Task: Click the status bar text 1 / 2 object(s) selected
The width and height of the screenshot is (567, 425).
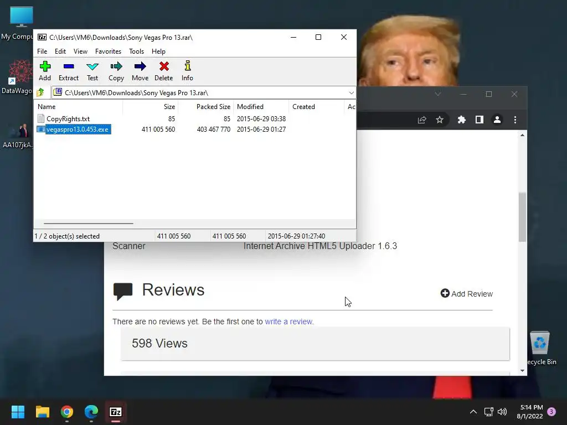Action: pos(67,236)
